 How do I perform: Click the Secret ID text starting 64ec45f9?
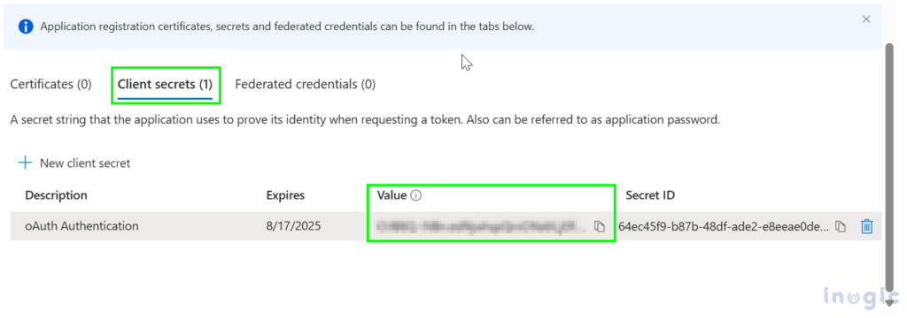[x=723, y=226]
